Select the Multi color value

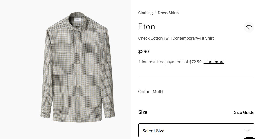[158, 92]
